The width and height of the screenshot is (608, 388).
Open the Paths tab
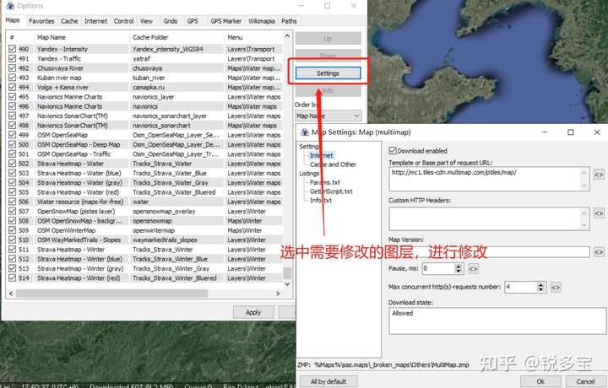[x=289, y=21]
